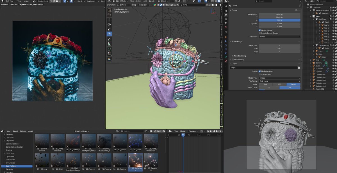The image size is (337, 173).
Task: Click the Paint button in asset browser
Action: click(x=158, y=131)
